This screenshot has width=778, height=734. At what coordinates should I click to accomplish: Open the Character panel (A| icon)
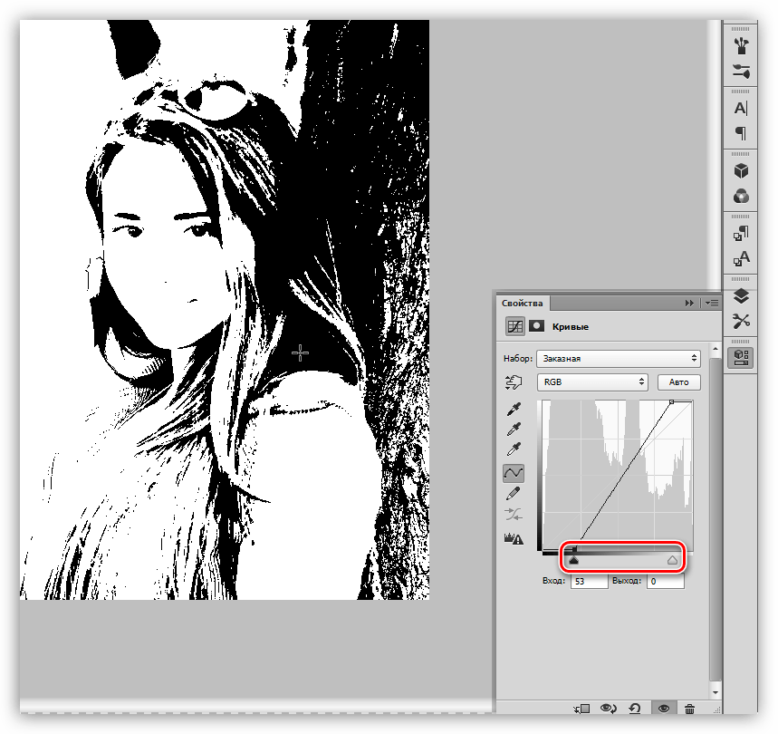[741, 108]
